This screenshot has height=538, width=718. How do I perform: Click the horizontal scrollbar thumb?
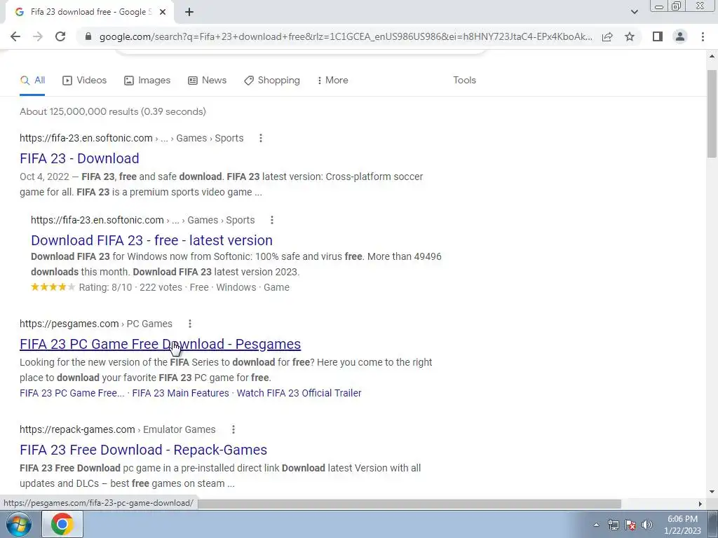[x=409, y=504]
